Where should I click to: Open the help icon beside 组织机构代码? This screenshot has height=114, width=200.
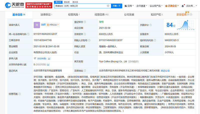[155, 40]
